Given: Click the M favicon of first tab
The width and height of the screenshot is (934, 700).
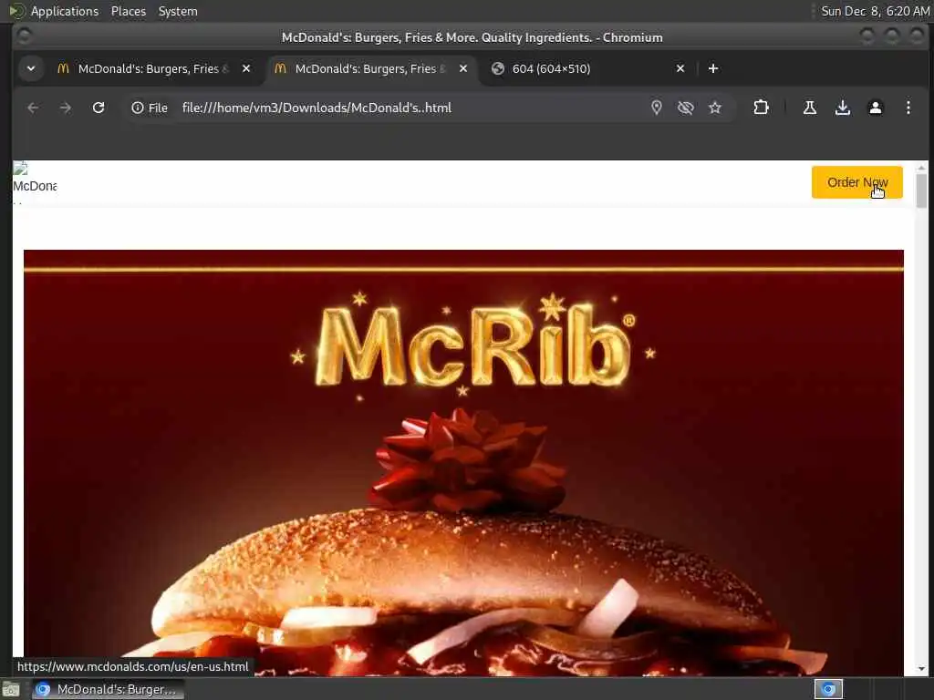Looking at the screenshot, I should point(63,68).
